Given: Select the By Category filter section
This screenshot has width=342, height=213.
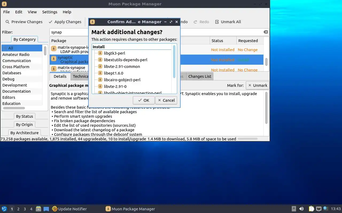Looking at the screenshot, I should [x=24, y=39].
